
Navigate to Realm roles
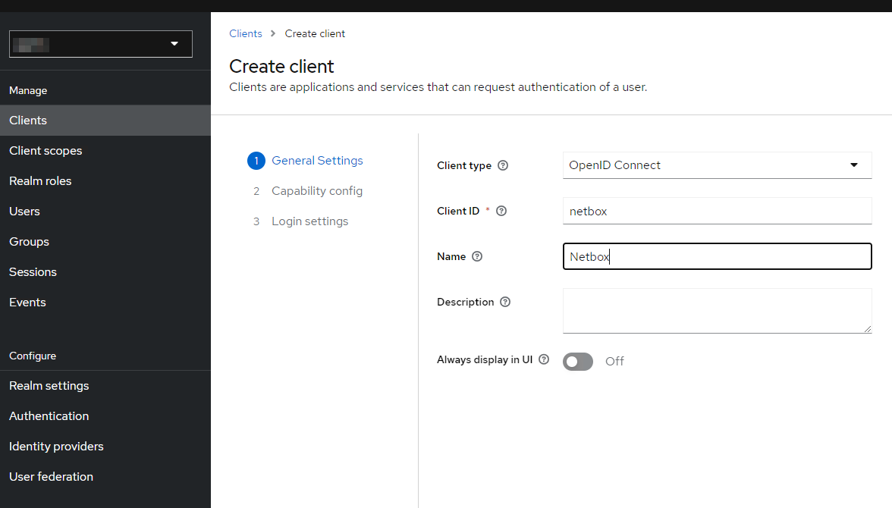click(x=40, y=181)
